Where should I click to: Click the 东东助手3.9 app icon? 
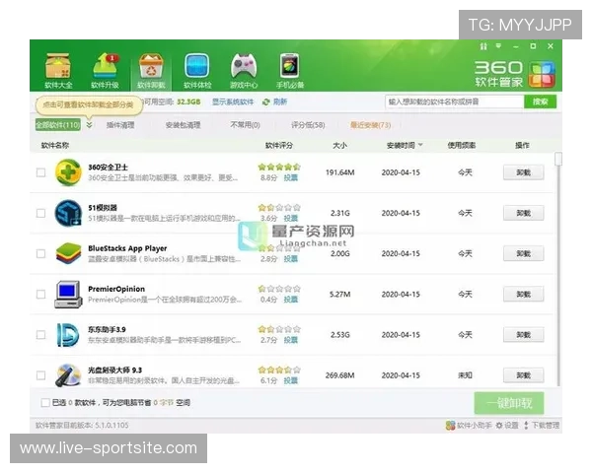coord(68,335)
